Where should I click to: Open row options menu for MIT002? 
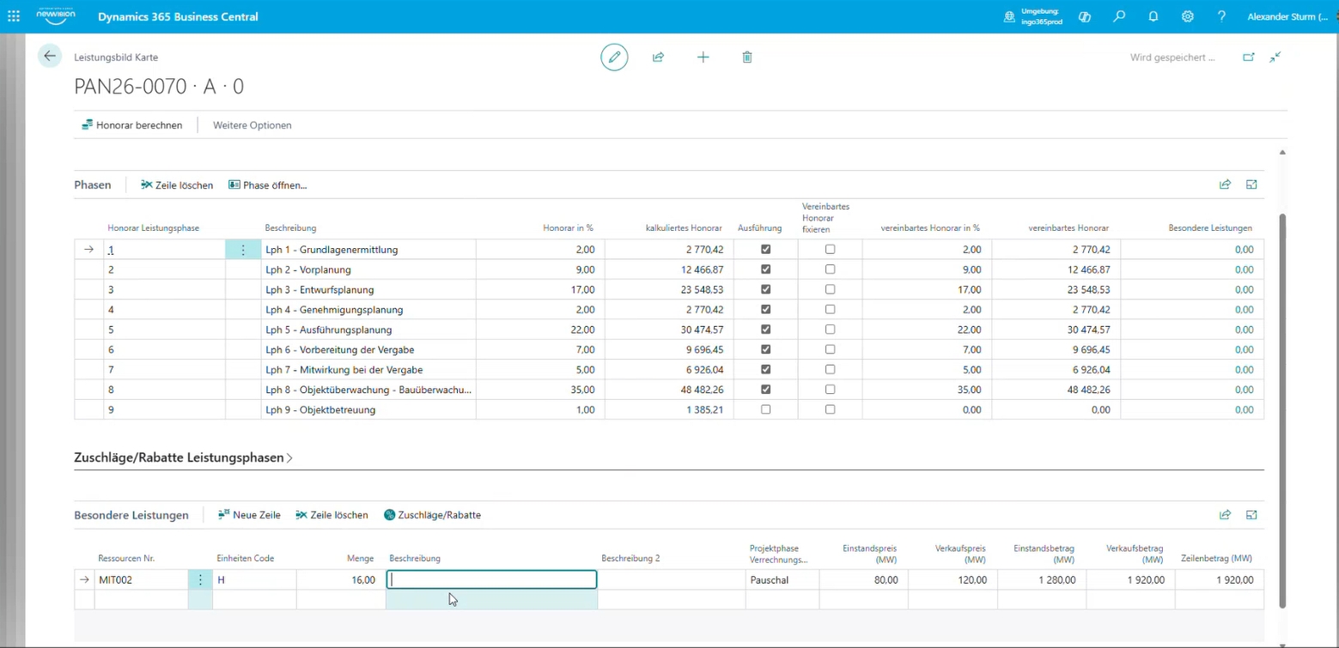click(x=200, y=580)
